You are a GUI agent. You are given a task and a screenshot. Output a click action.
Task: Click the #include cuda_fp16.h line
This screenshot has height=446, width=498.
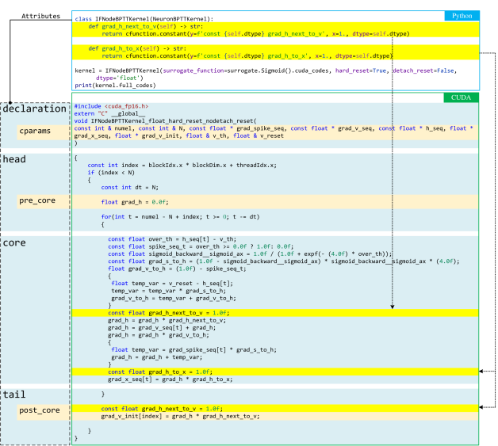pos(111,106)
